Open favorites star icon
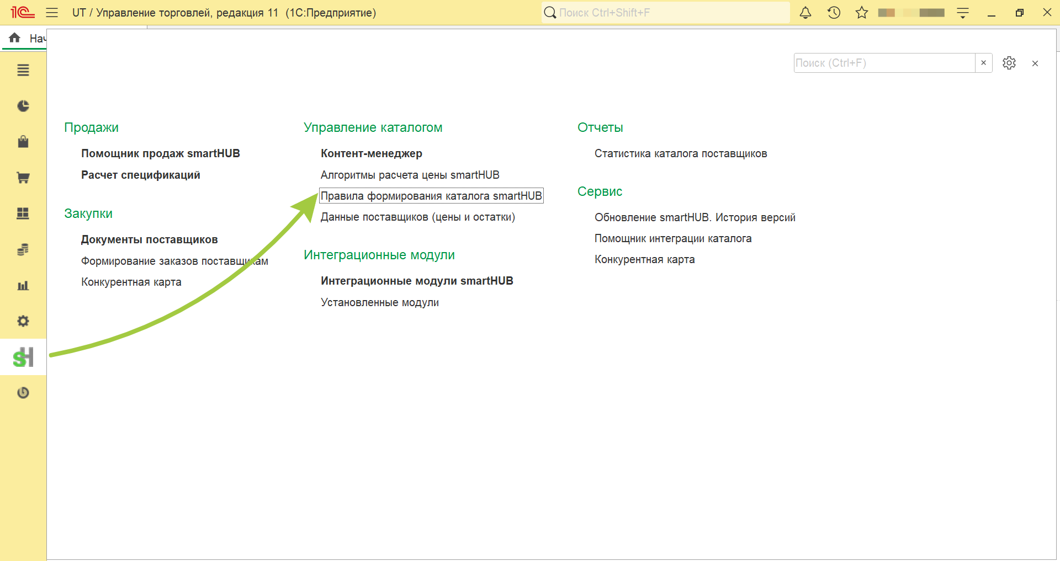The height and width of the screenshot is (561, 1060). tap(862, 13)
